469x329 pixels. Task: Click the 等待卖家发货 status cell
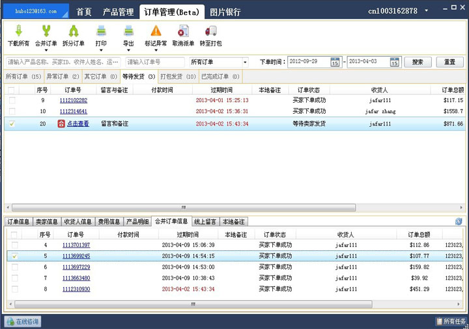click(x=309, y=124)
